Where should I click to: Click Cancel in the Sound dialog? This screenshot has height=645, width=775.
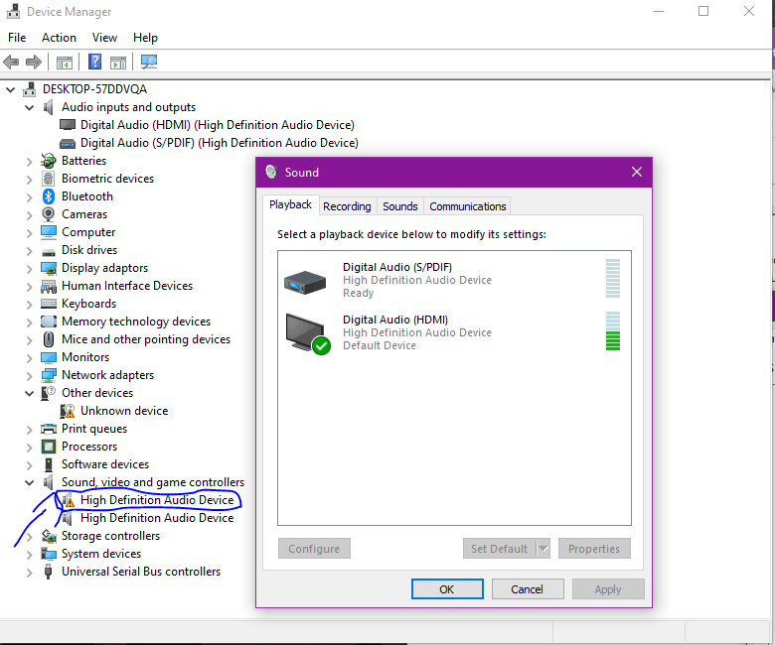tap(527, 588)
